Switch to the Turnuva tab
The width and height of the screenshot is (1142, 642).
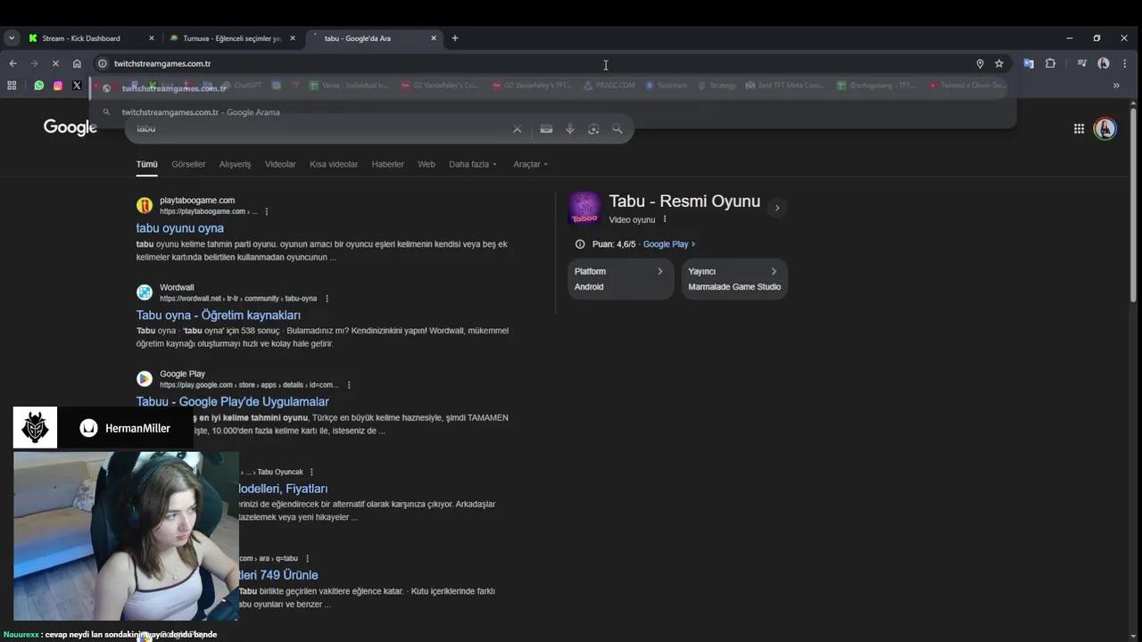pyautogui.click(x=232, y=38)
